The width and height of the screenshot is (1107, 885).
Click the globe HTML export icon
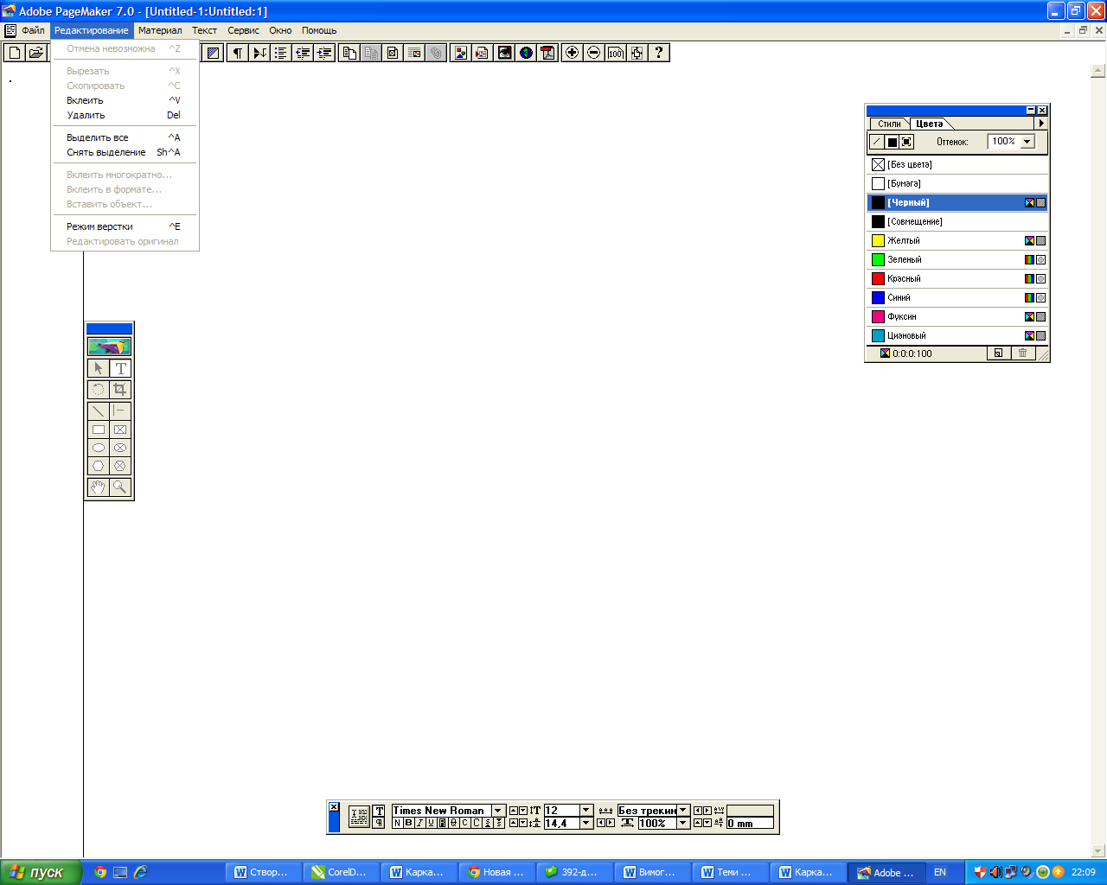click(x=526, y=53)
